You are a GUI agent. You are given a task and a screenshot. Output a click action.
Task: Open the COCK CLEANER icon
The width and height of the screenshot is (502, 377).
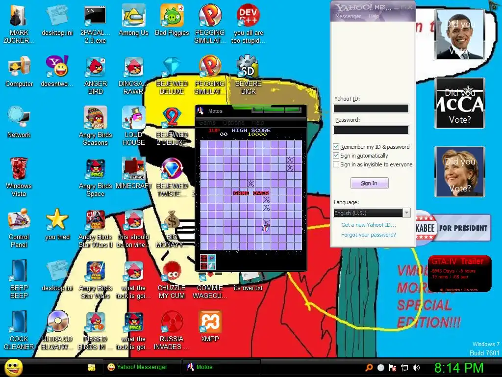tap(19, 330)
